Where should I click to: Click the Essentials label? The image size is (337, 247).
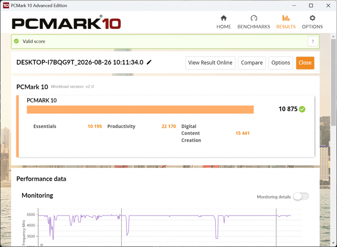[45, 126]
